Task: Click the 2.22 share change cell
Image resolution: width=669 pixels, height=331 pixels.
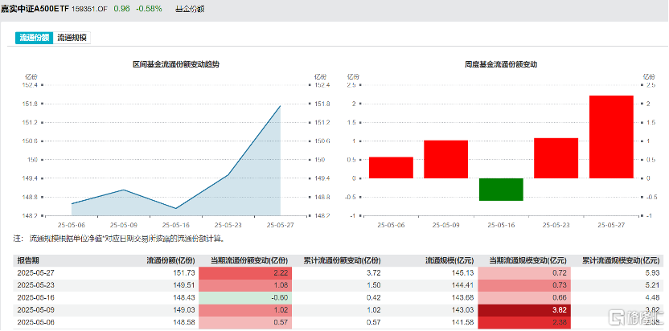Action: click(246, 273)
